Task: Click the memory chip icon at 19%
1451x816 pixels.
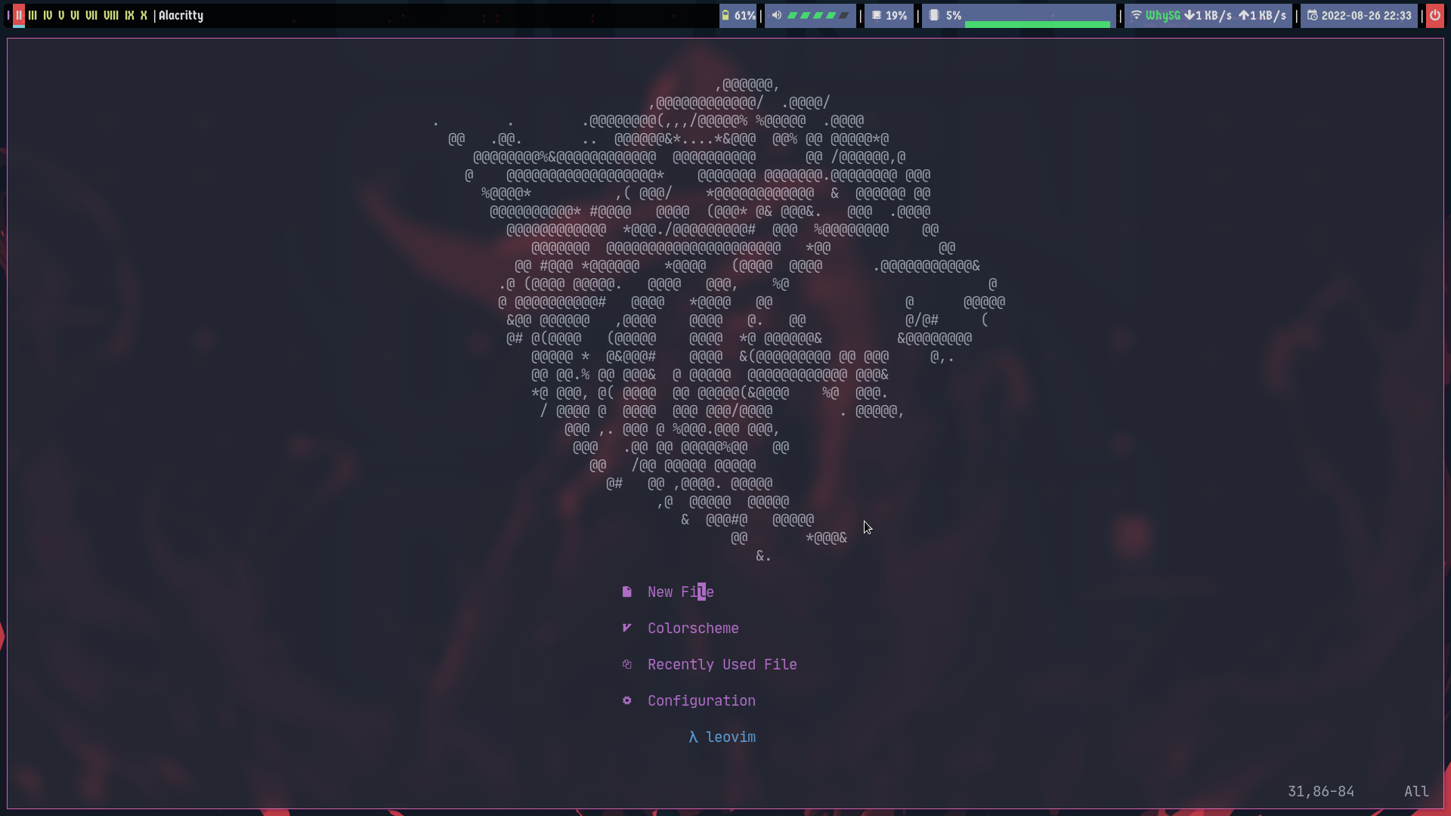Action: click(877, 15)
